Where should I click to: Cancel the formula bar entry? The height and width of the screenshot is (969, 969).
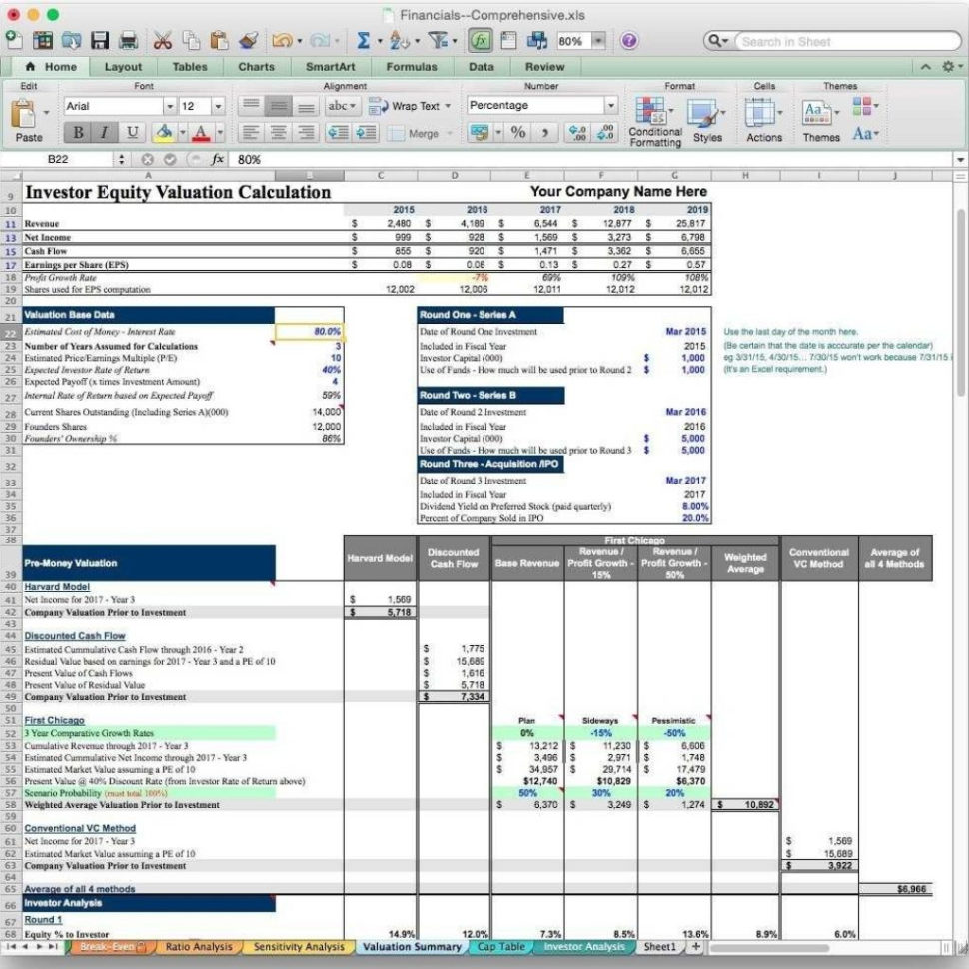147,160
